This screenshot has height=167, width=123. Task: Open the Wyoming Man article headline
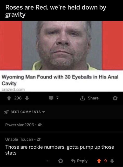[x=60, y=80]
